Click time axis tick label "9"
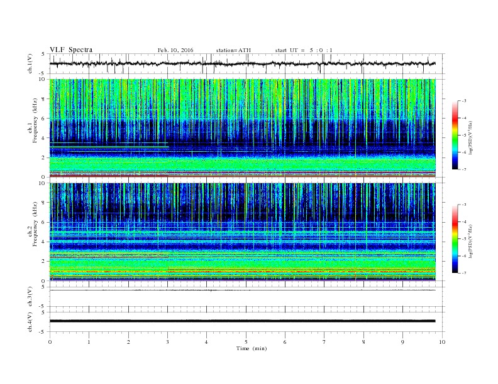498x384 pixels. click(402, 342)
